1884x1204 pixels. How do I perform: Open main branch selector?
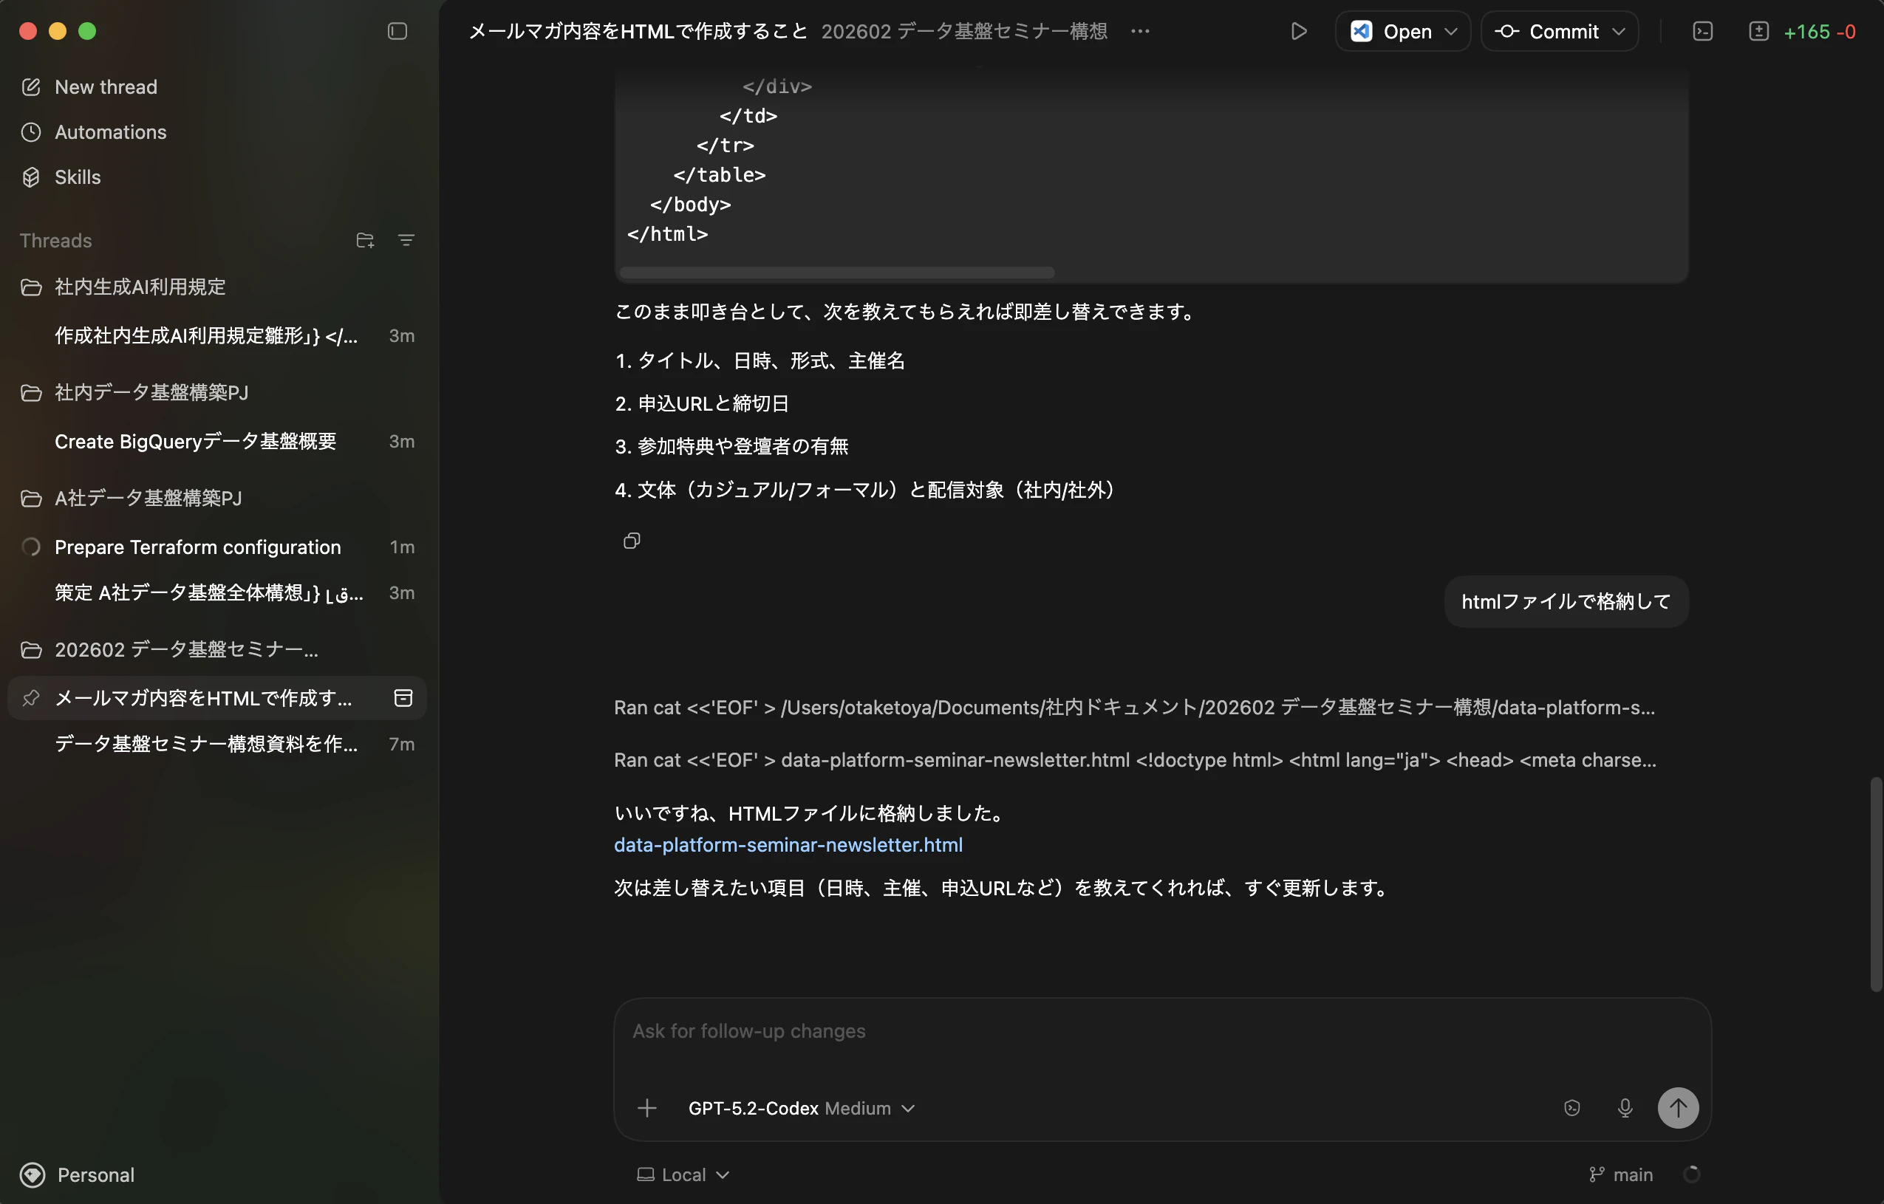1621,1174
